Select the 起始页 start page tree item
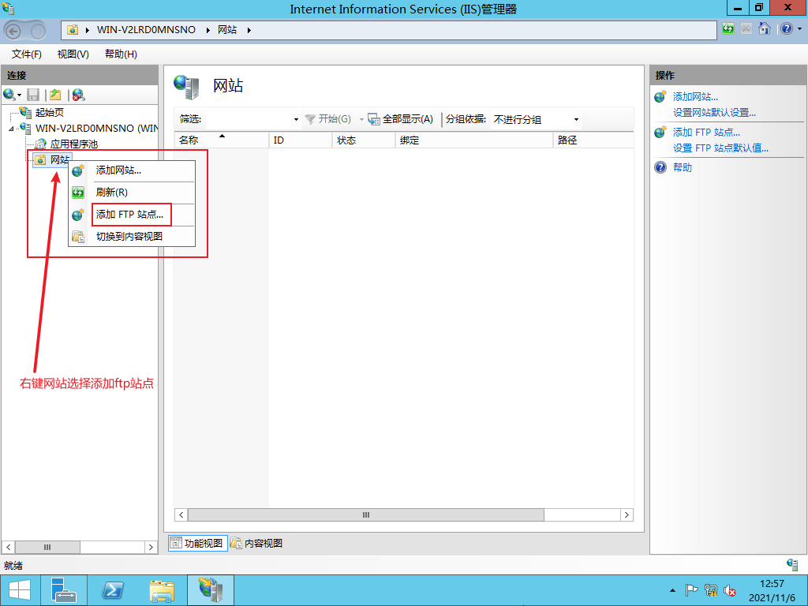The image size is (808, 606). pos(50,112)
